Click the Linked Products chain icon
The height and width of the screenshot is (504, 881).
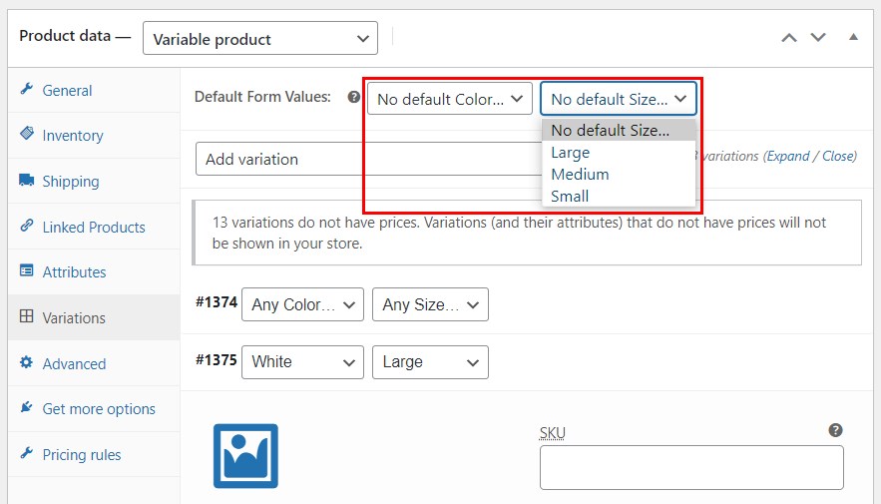(26, 226)
